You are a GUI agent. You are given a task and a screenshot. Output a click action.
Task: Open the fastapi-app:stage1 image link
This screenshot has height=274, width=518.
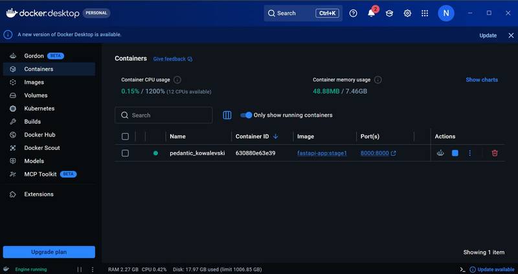click(322, 153)
